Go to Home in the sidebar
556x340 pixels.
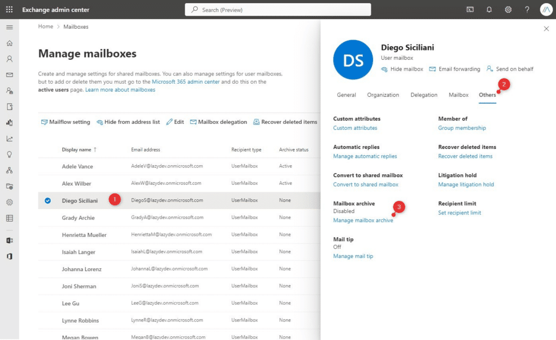(10, 43)
